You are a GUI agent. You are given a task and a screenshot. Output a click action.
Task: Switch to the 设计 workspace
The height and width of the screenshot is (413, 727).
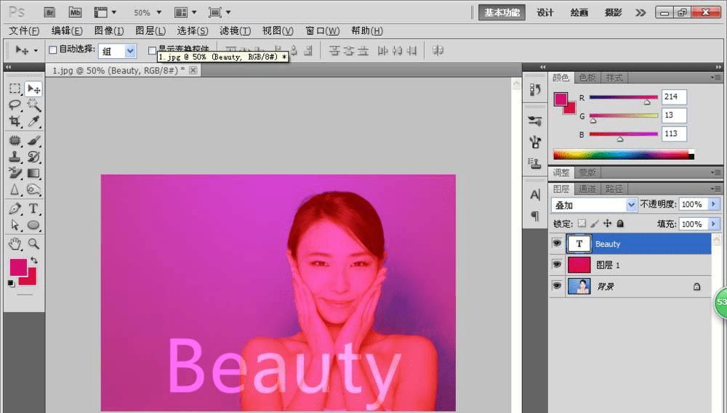[x=545, y=12]
